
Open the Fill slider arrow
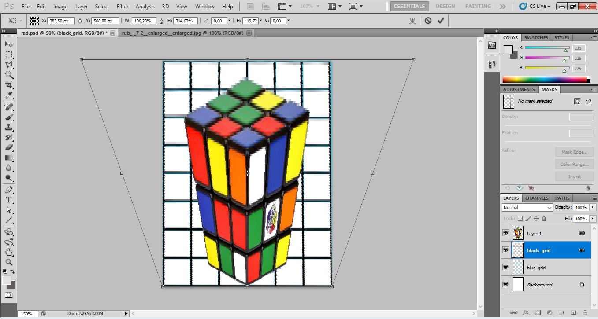[x=592, y=219]
